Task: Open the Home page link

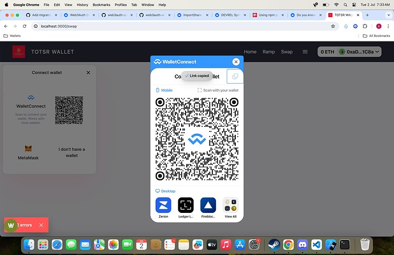Action: [x=250, y=52]
